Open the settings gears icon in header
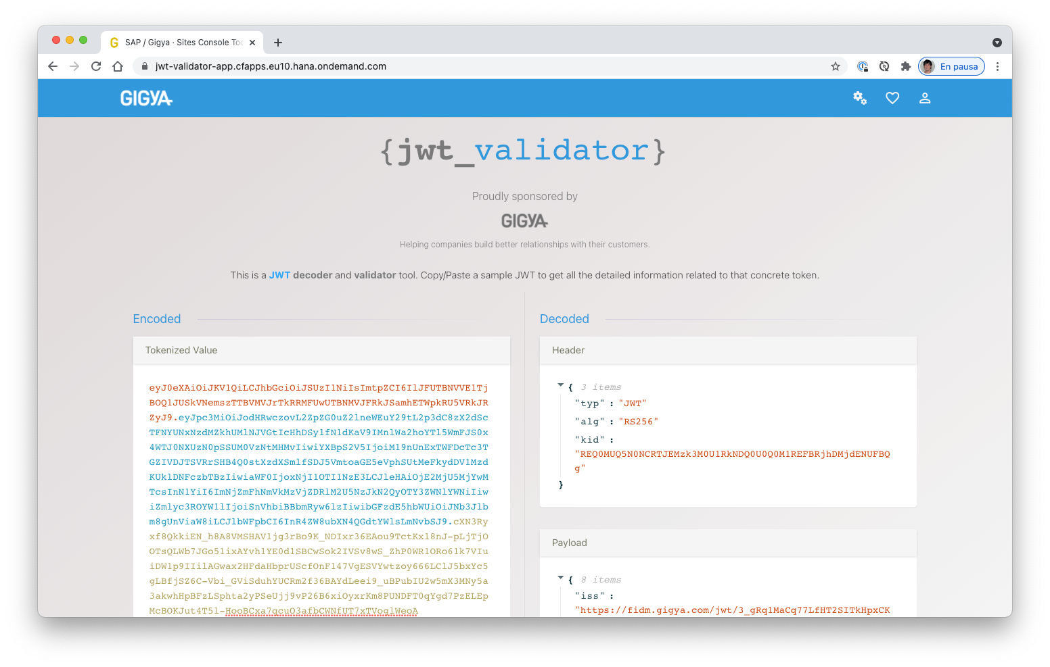The image size is (1050, 667). pyautogui.click(x=860, y=98)
